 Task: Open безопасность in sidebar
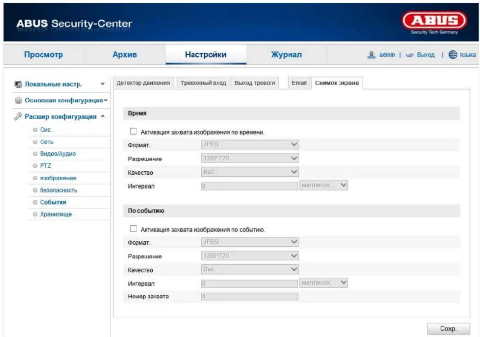tap(59, 190)
